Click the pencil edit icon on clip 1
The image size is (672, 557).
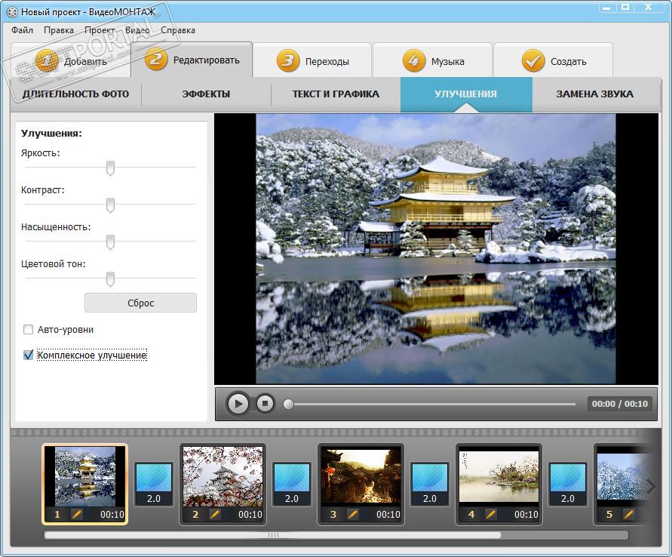pyautogui.click(x=76, y=514)
